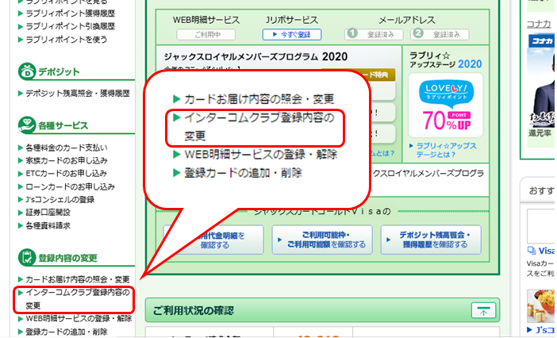Viewport: 557px width, 338px height.
Task: Click the 各種サービス section icon in sidebar
Action: (27, 125)
